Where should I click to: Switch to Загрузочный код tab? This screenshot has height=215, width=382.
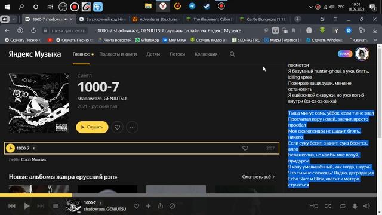click(x=102, y=19)
